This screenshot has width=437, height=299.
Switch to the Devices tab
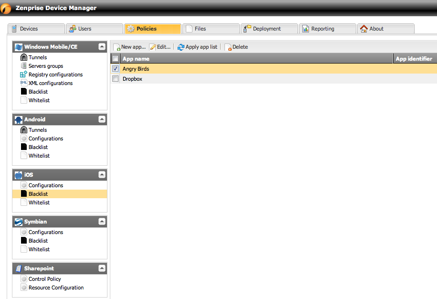pos(36,29)
